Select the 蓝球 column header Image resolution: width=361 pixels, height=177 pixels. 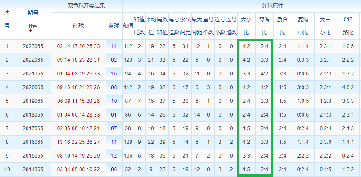click(114, 26)
